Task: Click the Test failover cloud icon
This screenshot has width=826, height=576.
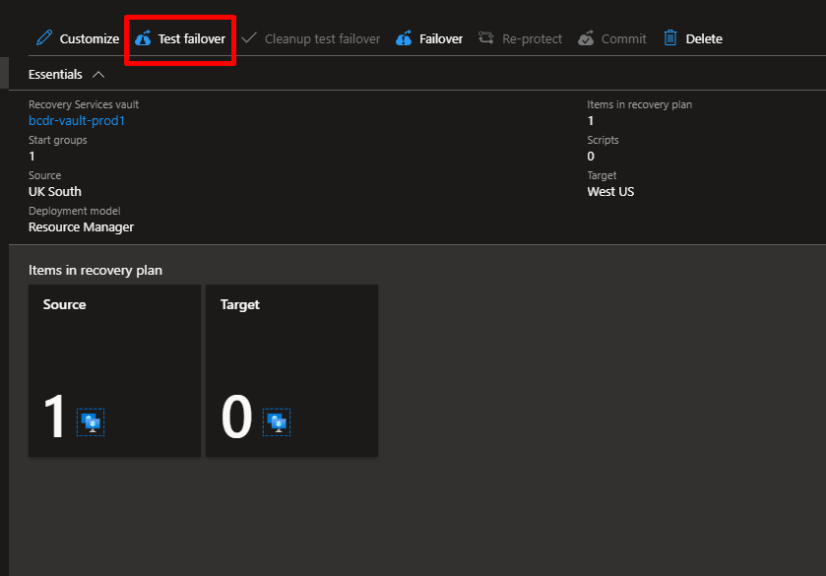Action: tap(143, 38)
